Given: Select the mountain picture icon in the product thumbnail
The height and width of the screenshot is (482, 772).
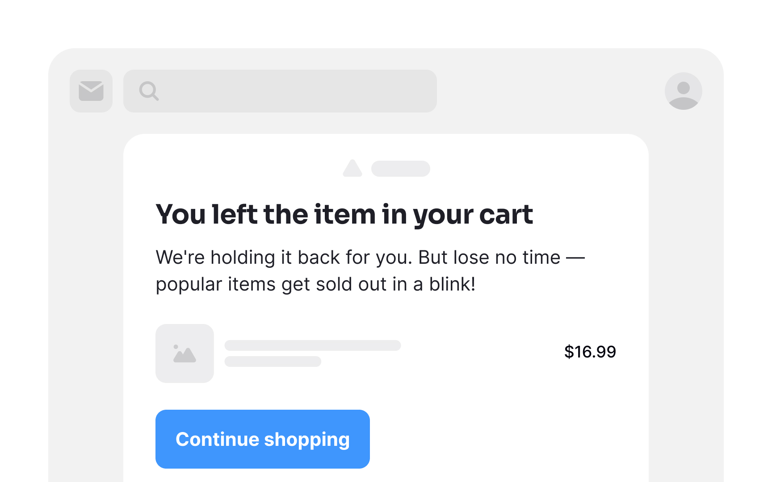Looking at the screenshot, I should tap(185, 353).
